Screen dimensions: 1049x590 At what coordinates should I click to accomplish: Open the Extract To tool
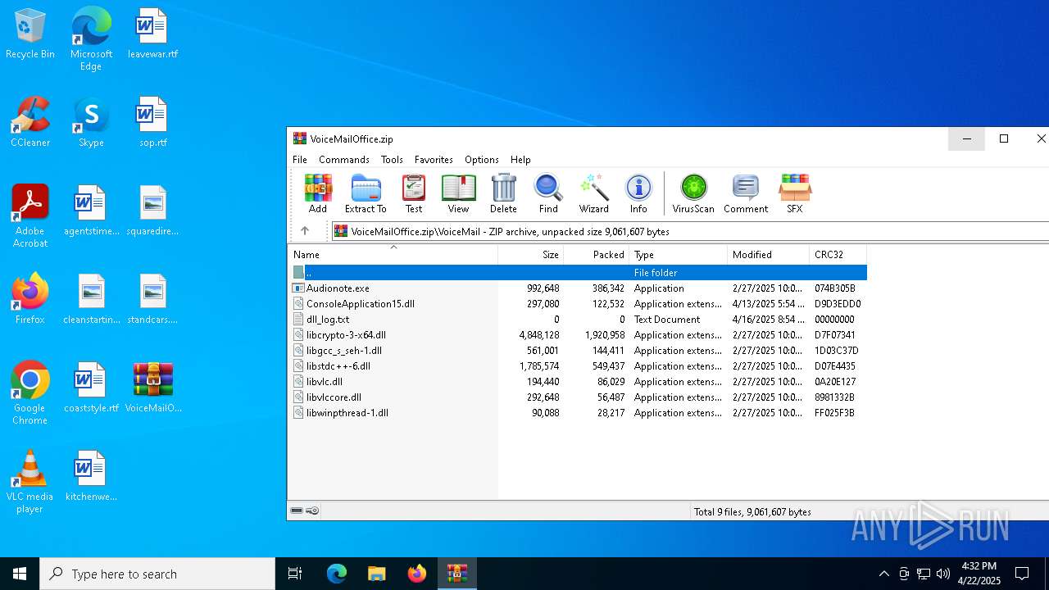[x=366, y=193]
